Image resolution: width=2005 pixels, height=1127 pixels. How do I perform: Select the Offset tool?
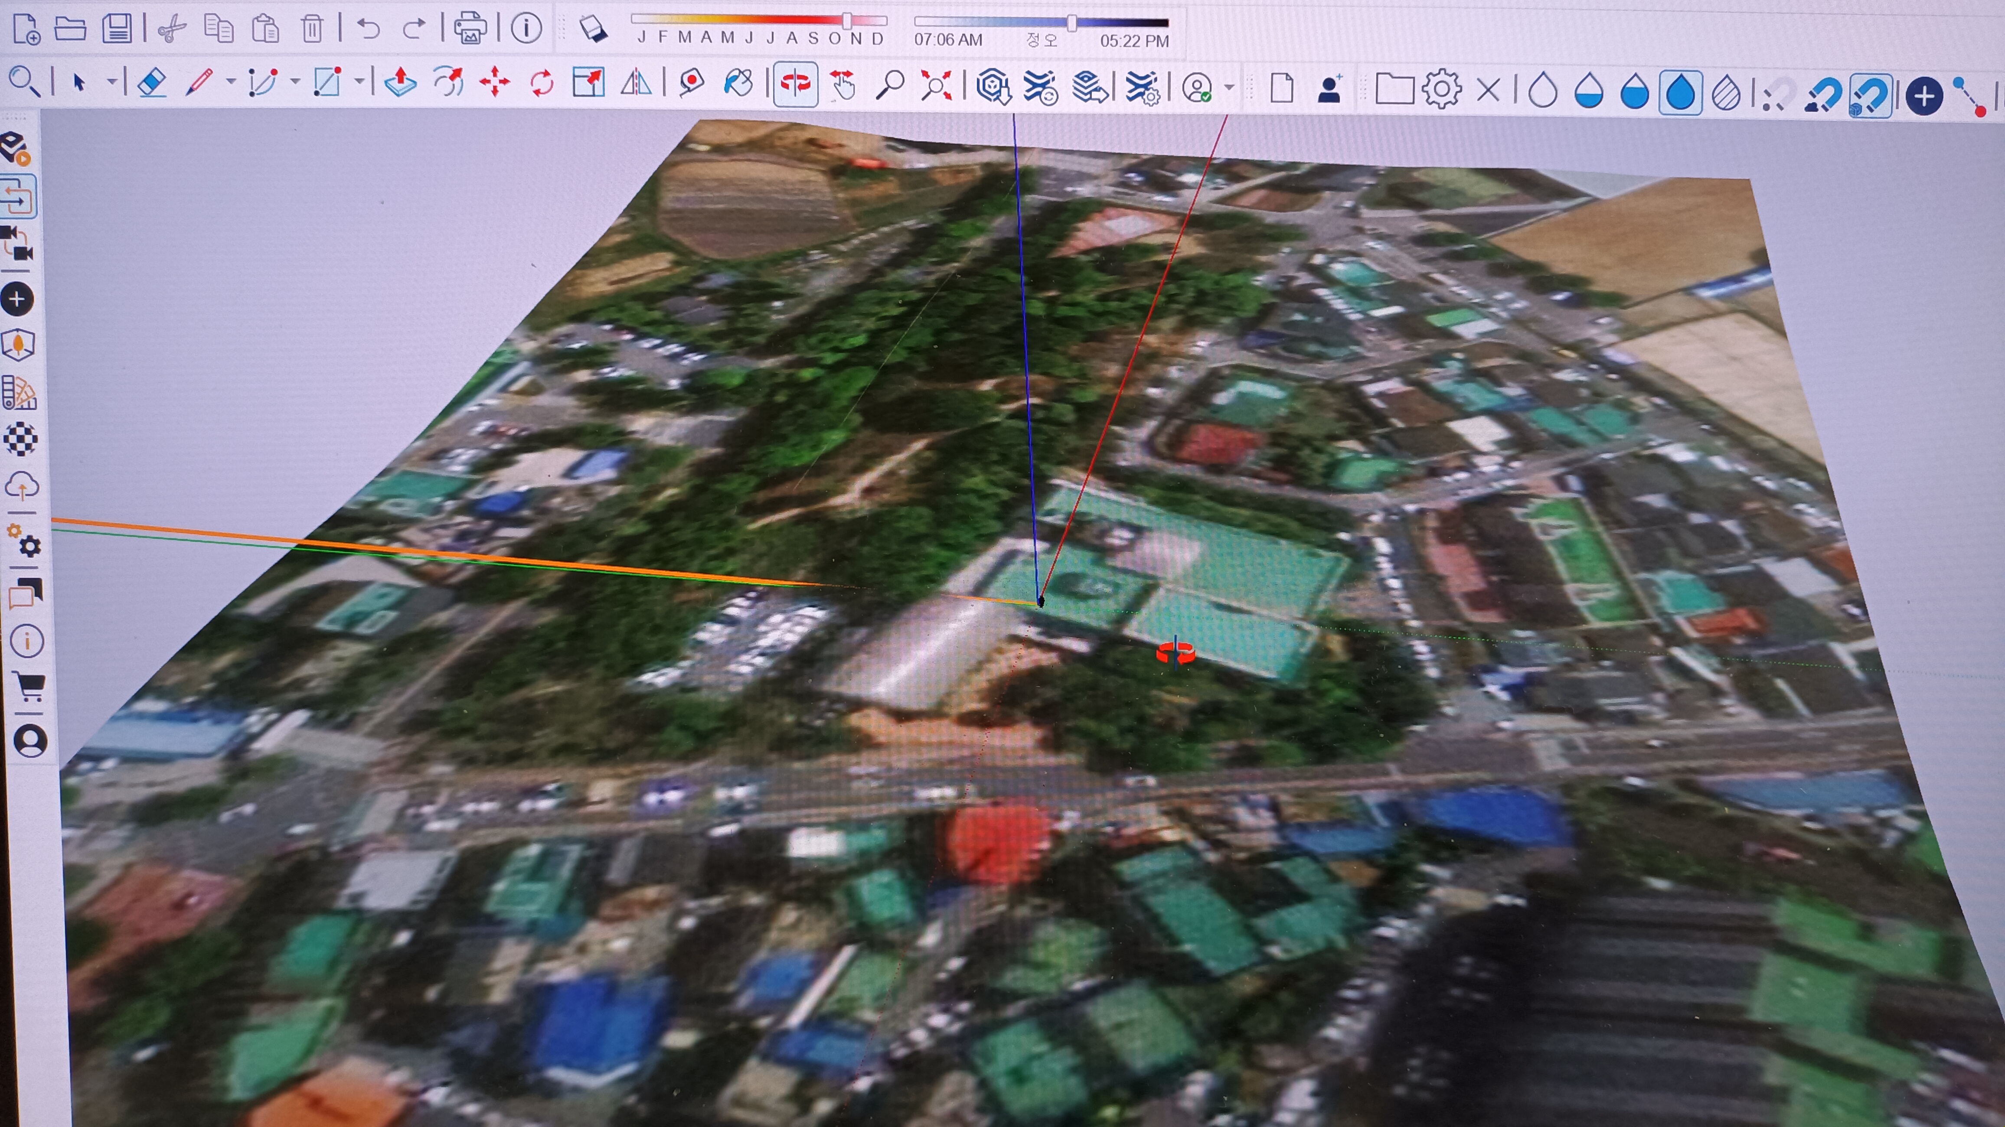click(x=448, y=82)
